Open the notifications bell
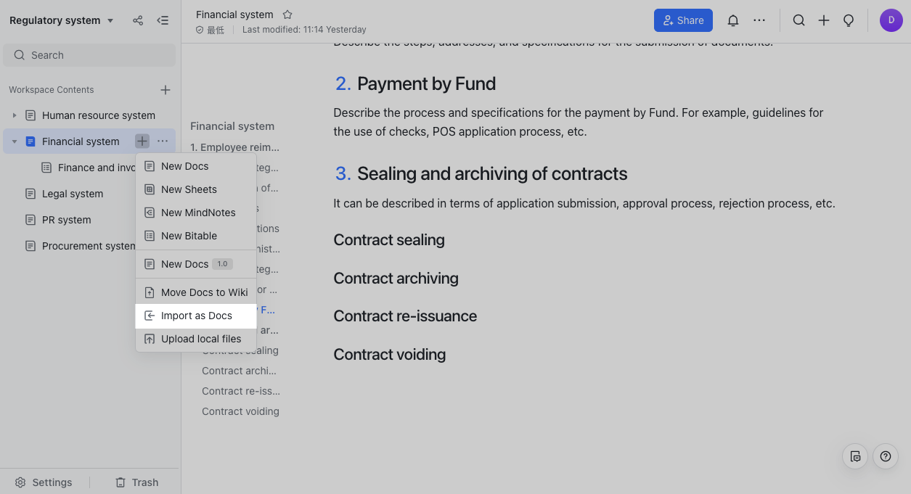The width and height of the screenshot is (911, 494). coord(733,20)
